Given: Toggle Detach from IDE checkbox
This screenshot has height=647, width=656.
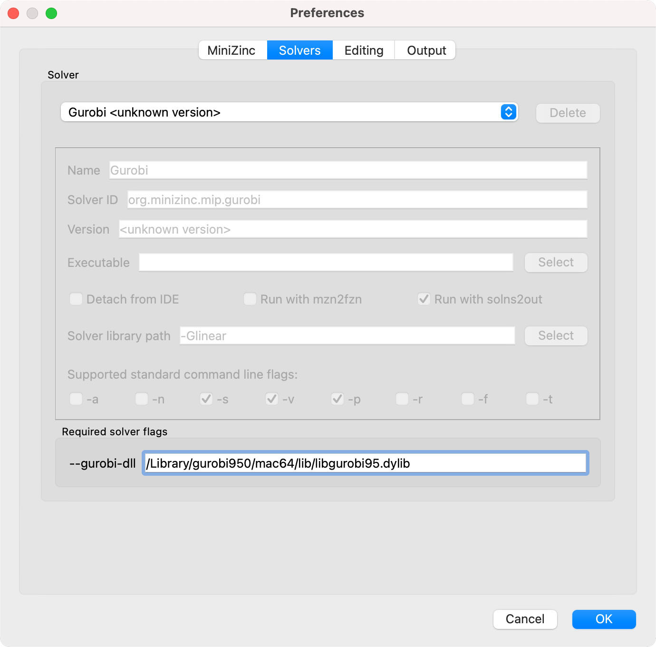Looking at the screenshot, I should (76, 299).
